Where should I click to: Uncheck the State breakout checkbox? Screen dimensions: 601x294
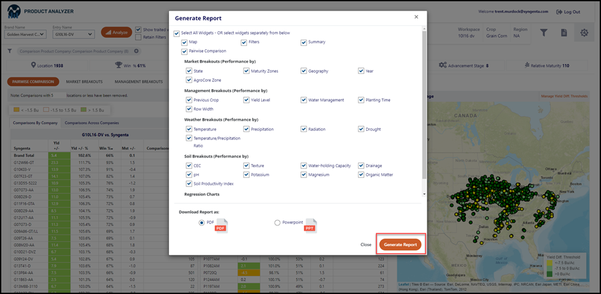coord(189,71)
